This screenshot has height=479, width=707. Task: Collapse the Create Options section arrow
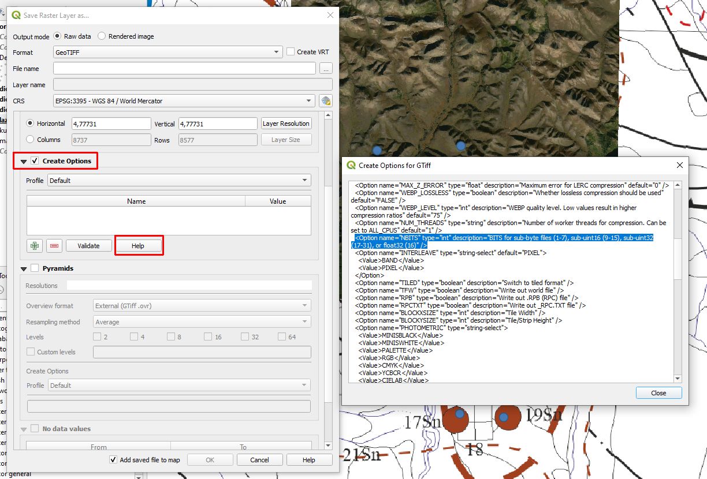pyautogui.click(x=24, y=162)
